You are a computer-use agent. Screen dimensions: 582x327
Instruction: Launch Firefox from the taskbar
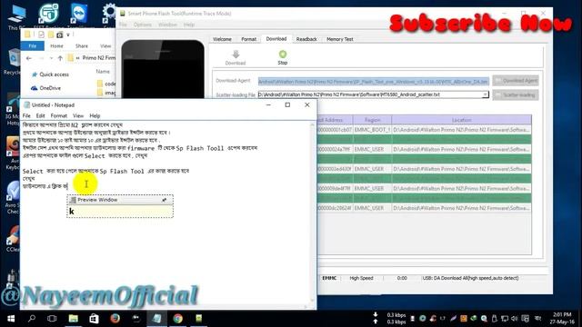(115, 319)
